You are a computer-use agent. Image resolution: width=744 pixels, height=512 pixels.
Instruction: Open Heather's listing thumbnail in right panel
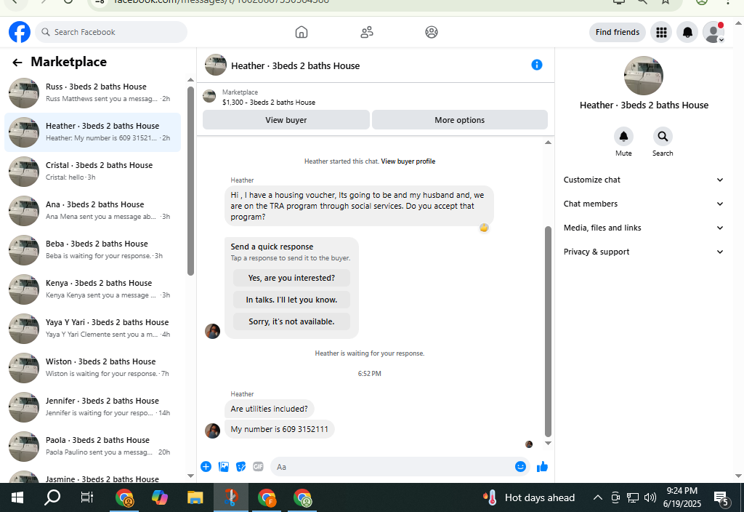tap(644, 76)
